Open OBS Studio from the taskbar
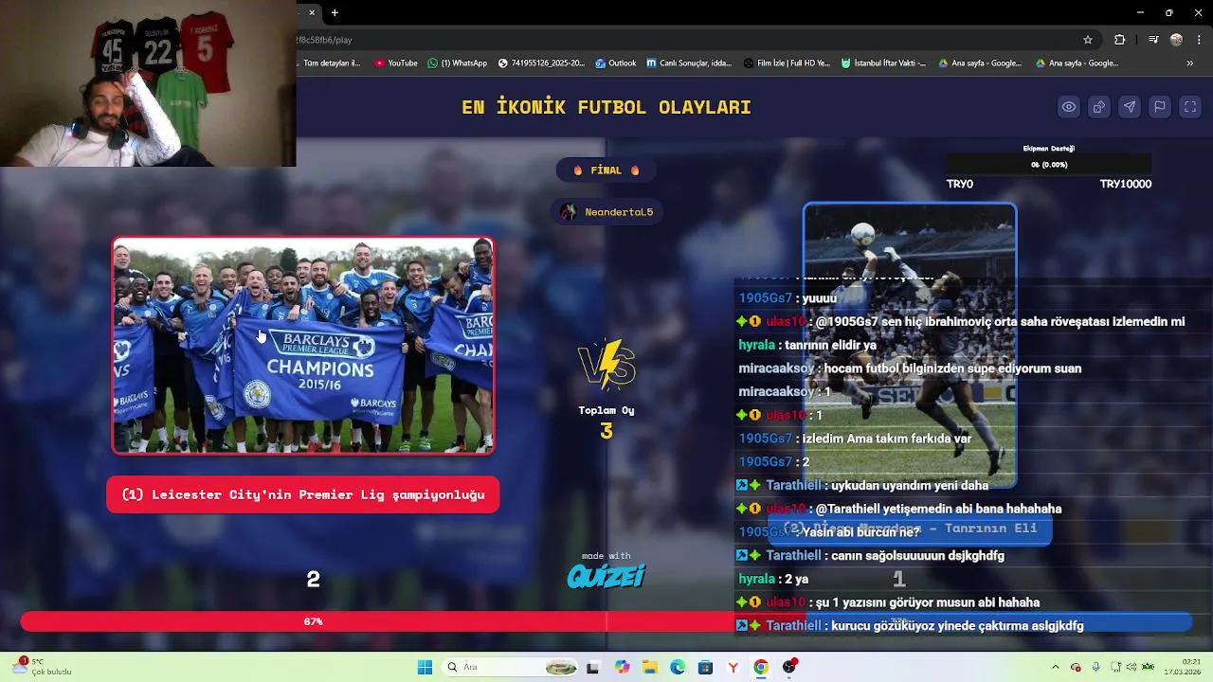The image size is (1213, 682). point(788,668)
